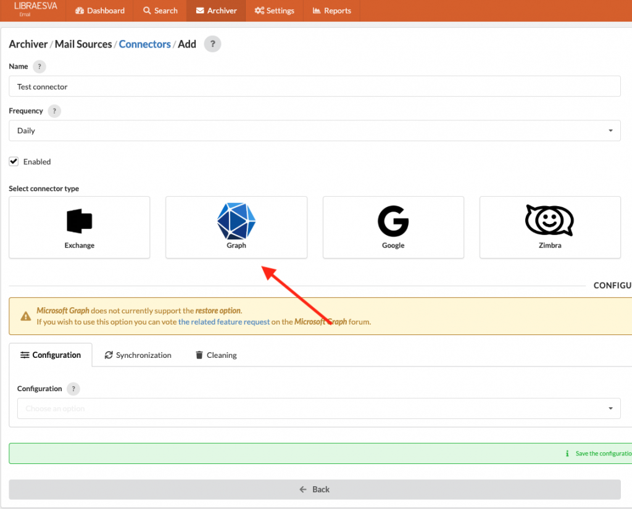The image size is (632, 509).
Task: Open the Dashboard menu
Action: pos(100,10)
